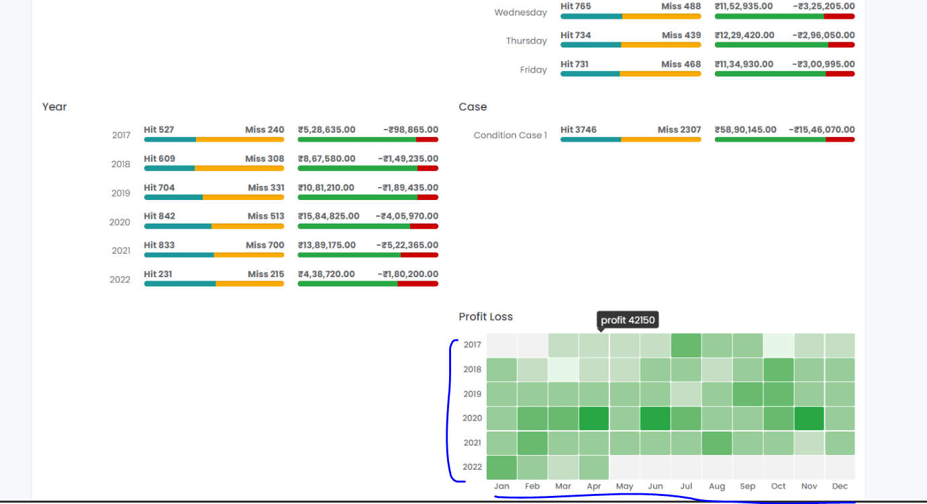
Task: Click the Year section heading
Action: tap(54, 107)
